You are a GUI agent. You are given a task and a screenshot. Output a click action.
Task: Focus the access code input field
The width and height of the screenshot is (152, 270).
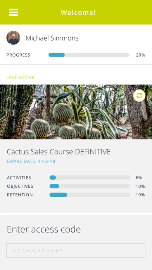[x=76, y=250]
